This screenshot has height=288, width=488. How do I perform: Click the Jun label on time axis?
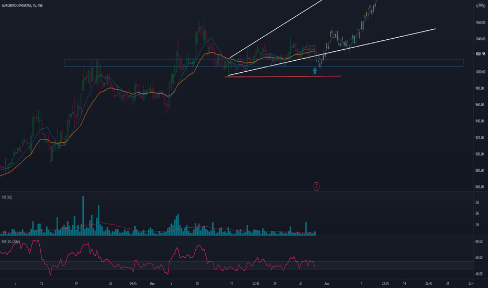(x=327, y=284)
